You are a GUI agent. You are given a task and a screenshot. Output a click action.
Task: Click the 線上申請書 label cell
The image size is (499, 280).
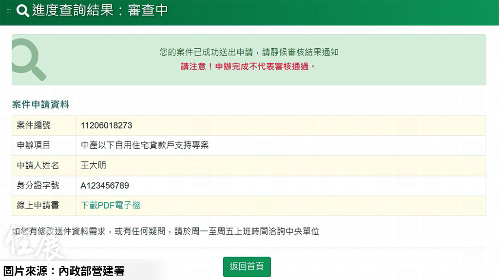coord(38,205)
